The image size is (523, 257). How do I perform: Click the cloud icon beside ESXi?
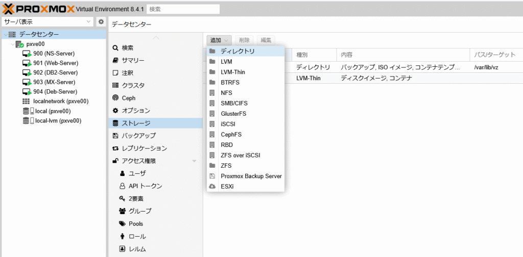212,187
